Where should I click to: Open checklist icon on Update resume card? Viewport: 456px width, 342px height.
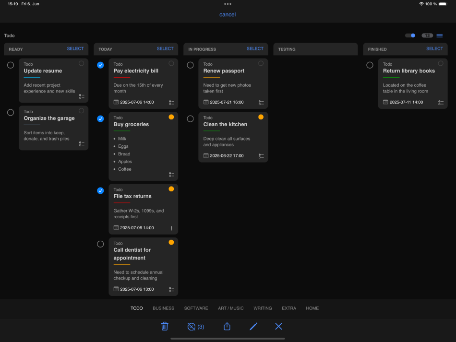82,96
